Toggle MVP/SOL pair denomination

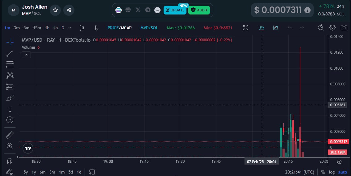pyautogui.click(x=149, y=28)
